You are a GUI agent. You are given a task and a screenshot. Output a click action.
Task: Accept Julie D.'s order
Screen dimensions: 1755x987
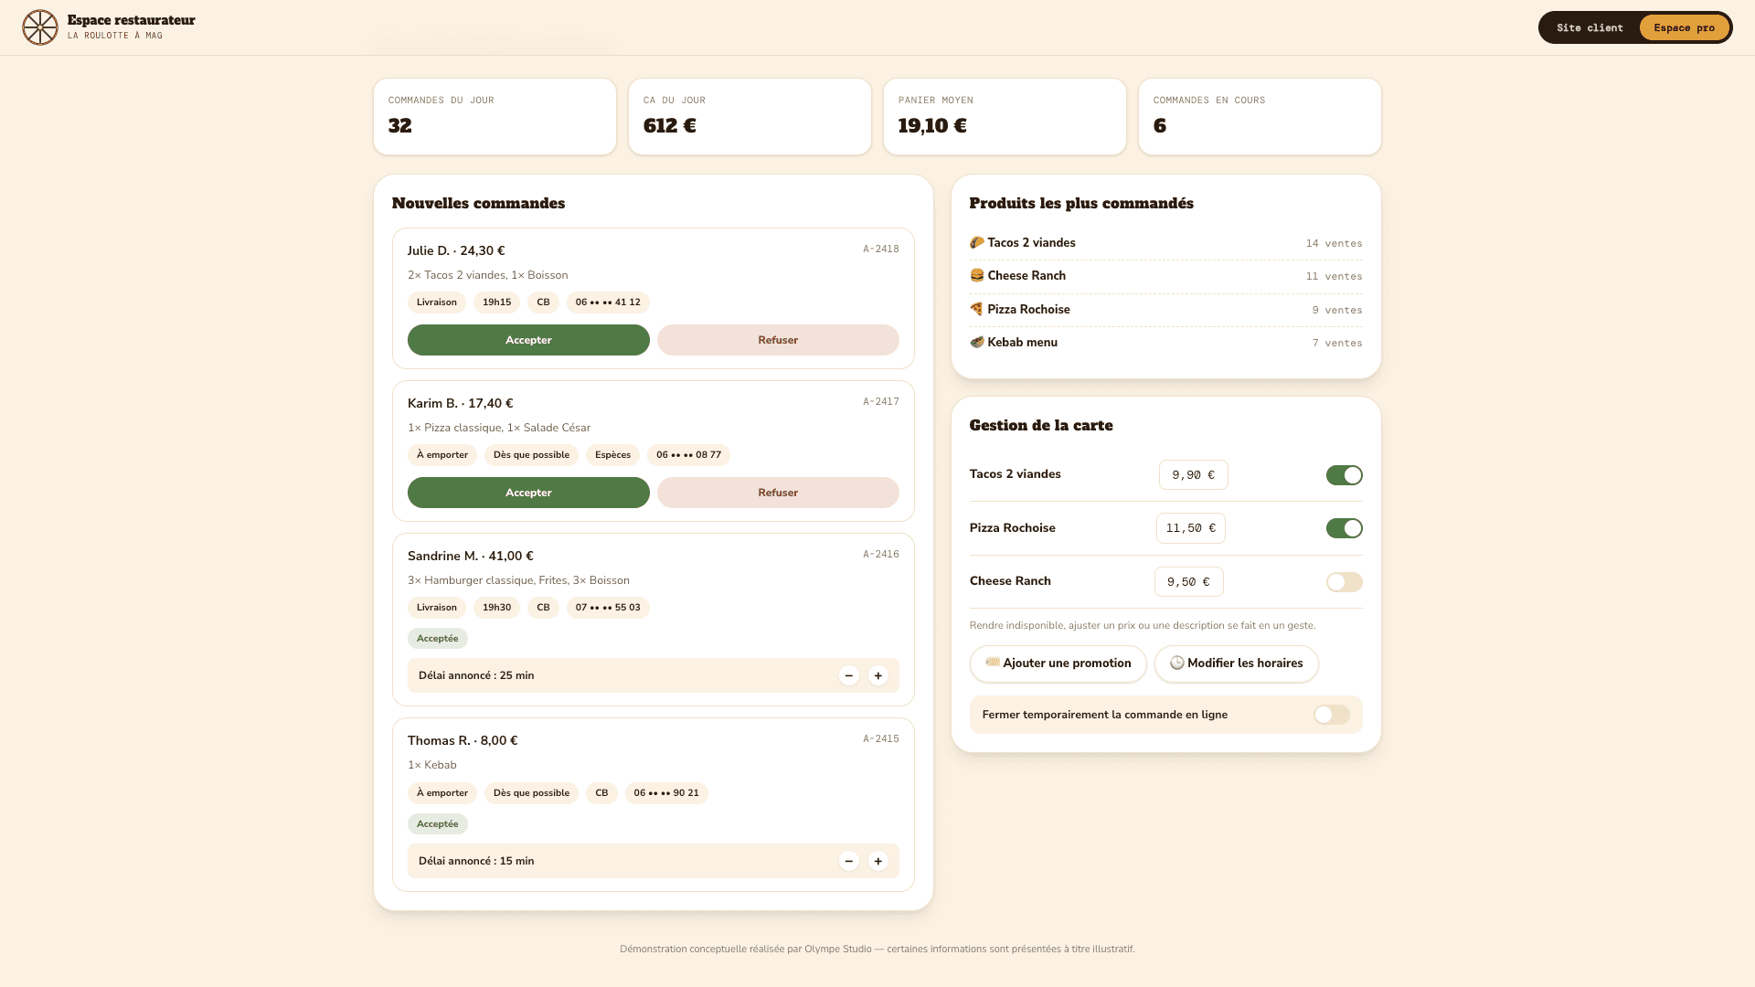tap(528, 340)
